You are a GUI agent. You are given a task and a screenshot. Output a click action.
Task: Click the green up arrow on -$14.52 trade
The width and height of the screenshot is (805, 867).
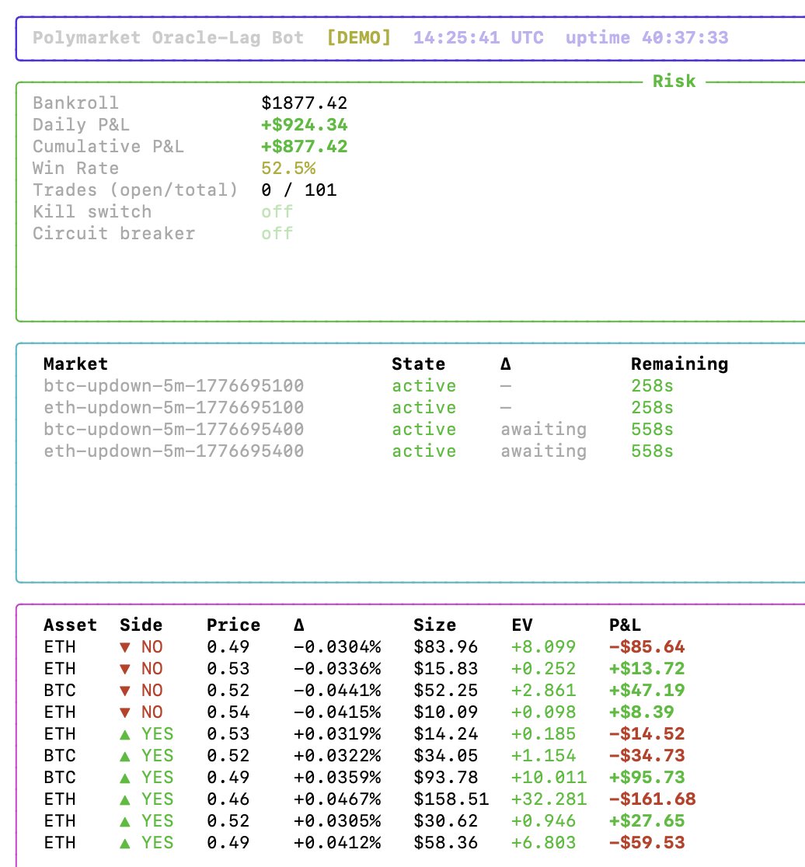coord(125,734)
